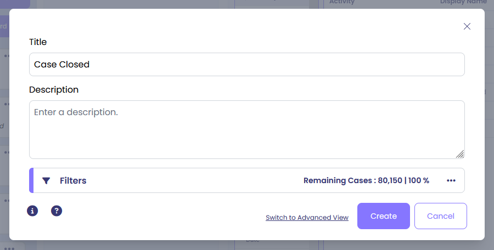The image size is (494, 250).
Task: Click the purple accent bar on Filters row
Action: coord(31,180)
